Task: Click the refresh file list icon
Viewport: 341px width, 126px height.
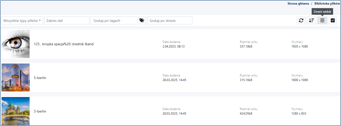Action: point(301,21)
